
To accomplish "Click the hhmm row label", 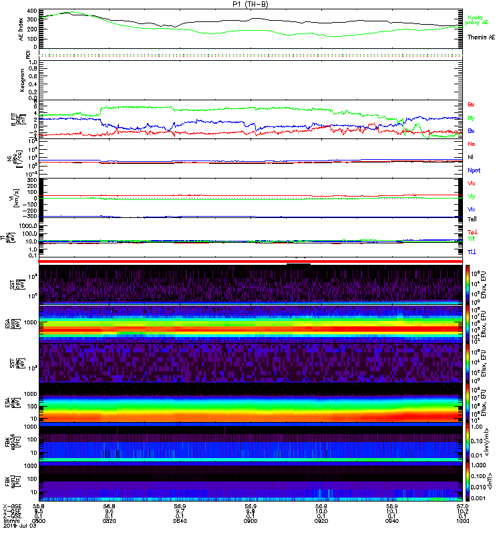I will [x=11, y=521].
